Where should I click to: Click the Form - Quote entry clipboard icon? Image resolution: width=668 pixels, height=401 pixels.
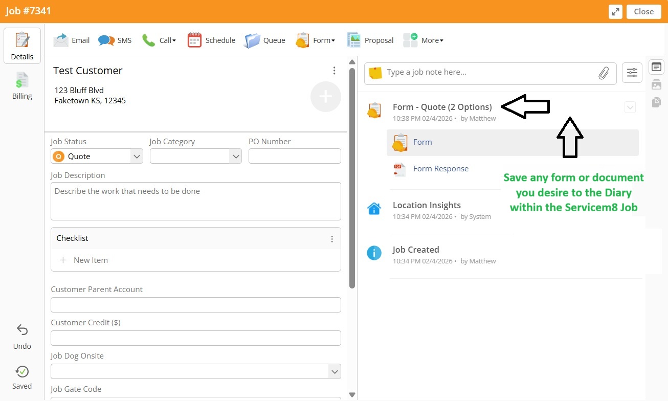tap(374, 110)
